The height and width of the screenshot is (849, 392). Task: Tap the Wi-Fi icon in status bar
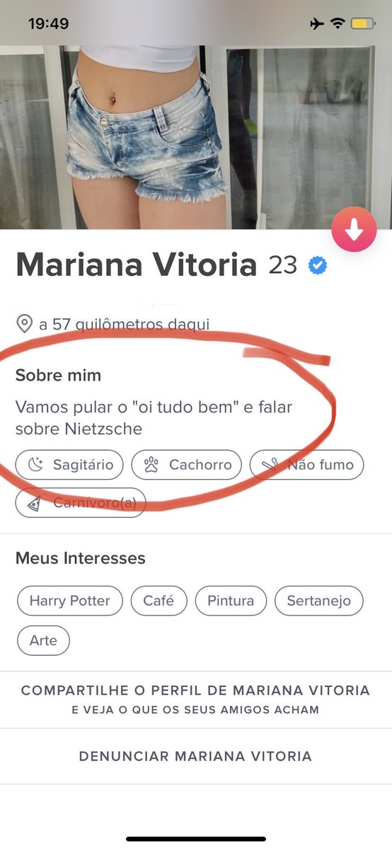point(338,24)
